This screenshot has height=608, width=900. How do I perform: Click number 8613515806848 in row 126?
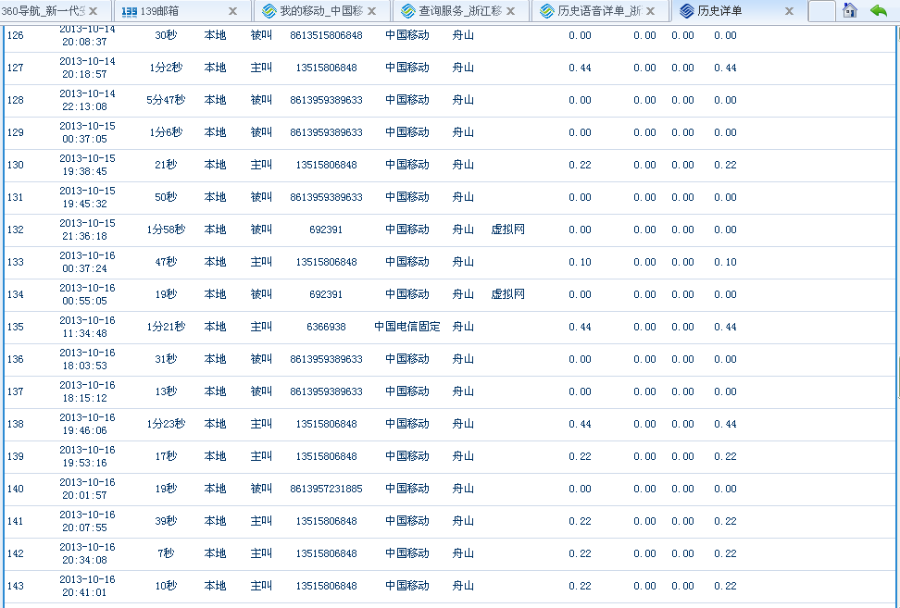click(326, 35)
